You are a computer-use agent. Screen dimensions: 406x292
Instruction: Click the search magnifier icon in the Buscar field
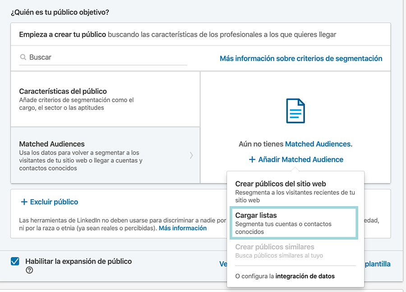pos(22,57)
